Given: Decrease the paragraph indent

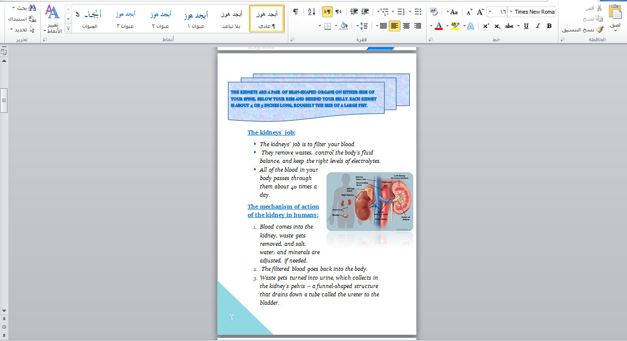Looking at the screenshot, I should [x=365, y=12].
